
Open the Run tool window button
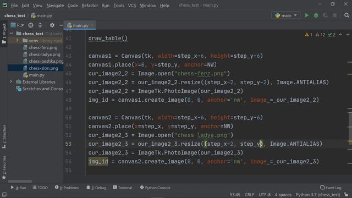(x=18, y=188)
